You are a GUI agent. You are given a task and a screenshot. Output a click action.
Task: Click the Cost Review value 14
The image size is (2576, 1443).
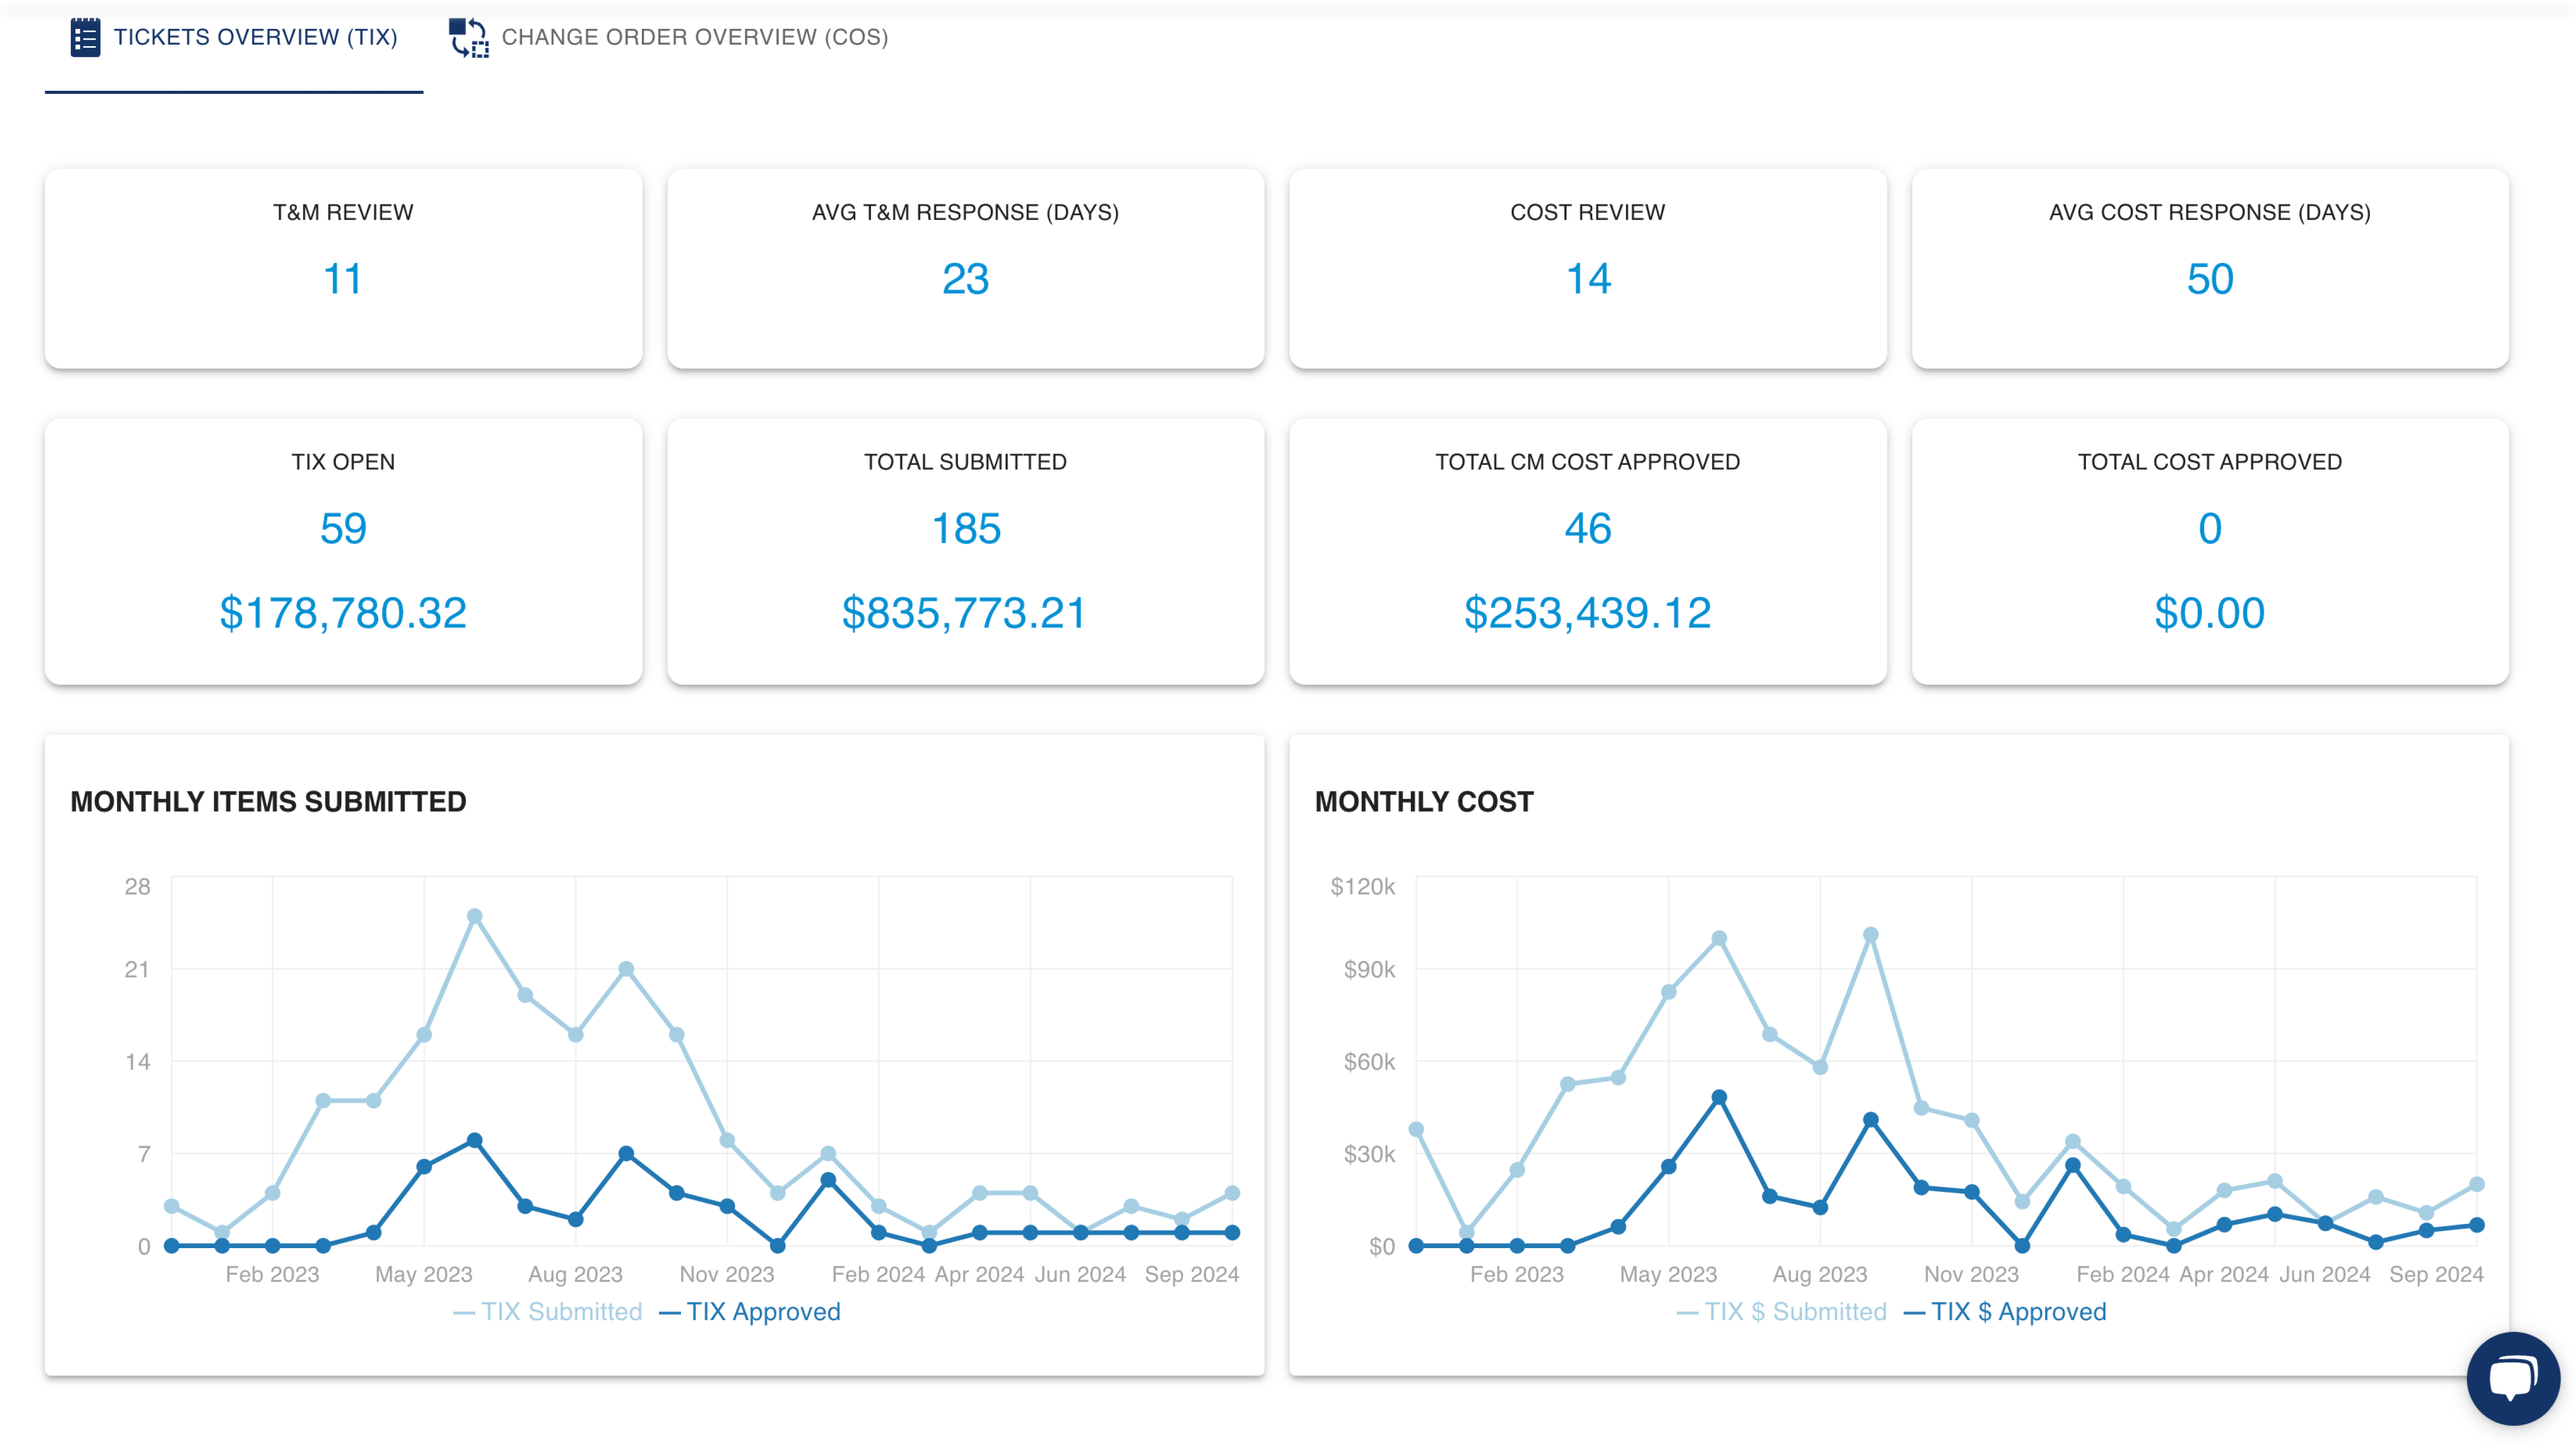coord(1587,281)
